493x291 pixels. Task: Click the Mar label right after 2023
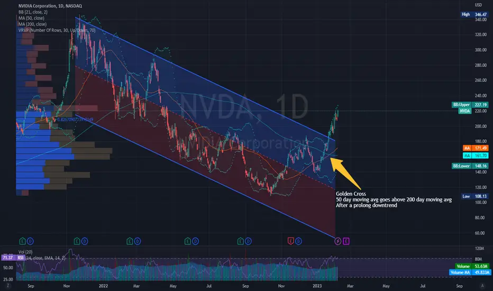click(x=350, y=286)
